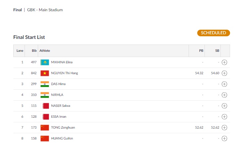
Task: Click the China flag next to HUANG Guifen
Action: pyautogui.click(x=45, y=138)
